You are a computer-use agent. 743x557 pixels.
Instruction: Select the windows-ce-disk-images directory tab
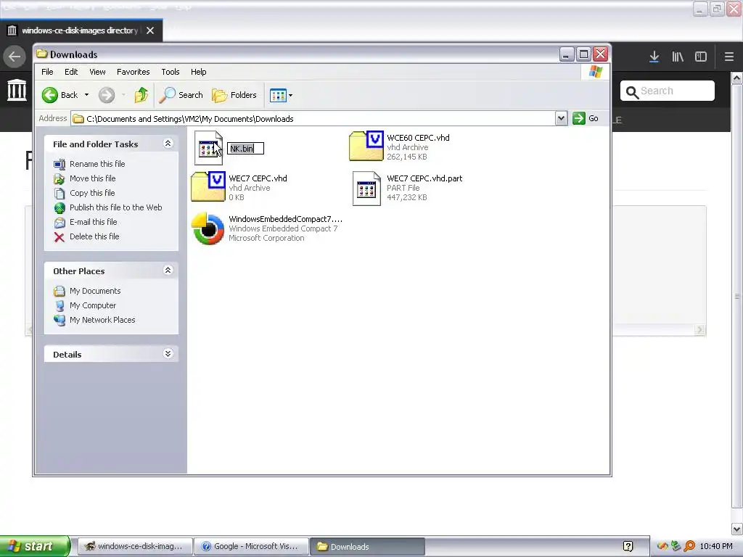click(80, 30)
